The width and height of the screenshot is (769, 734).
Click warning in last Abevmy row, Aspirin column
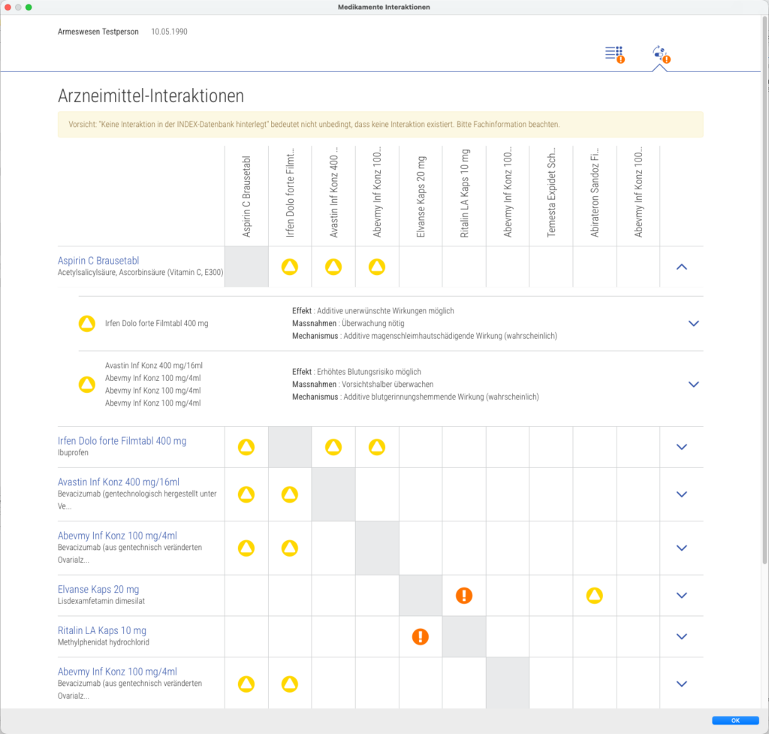click(x=246, y=684)
